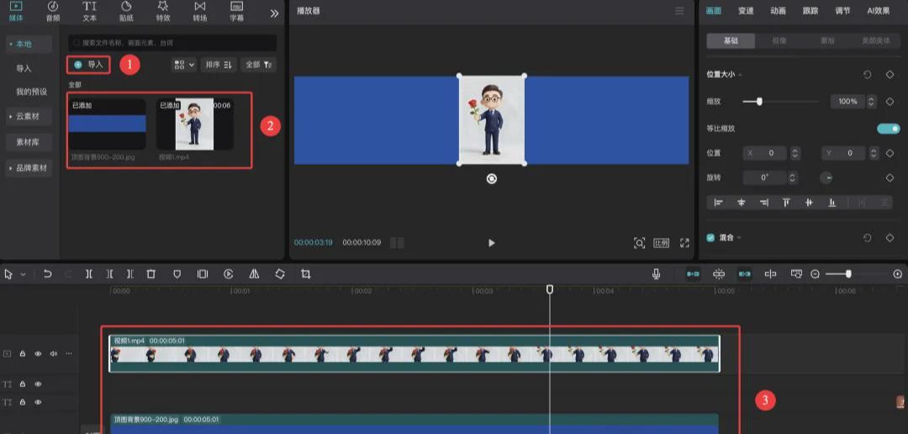Select the 顶图背景900-200.jpg media thumbnail

[x=107, y=124]
